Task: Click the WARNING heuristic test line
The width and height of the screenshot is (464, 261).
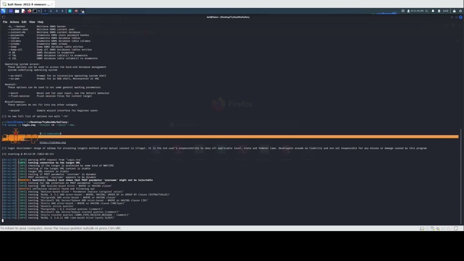Action: 77,180
